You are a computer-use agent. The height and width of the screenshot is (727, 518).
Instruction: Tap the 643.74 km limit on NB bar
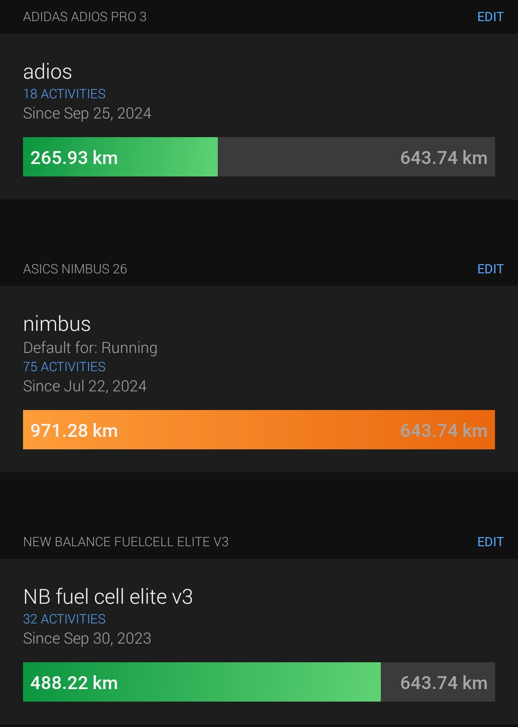444,683
